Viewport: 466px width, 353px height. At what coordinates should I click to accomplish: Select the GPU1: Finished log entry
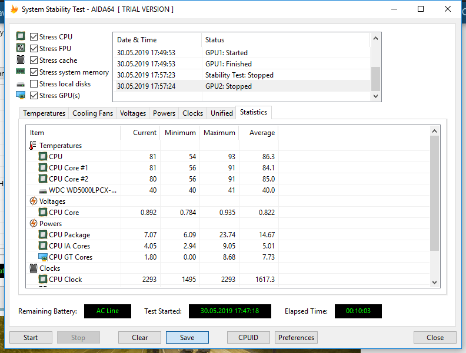point(242,64)
